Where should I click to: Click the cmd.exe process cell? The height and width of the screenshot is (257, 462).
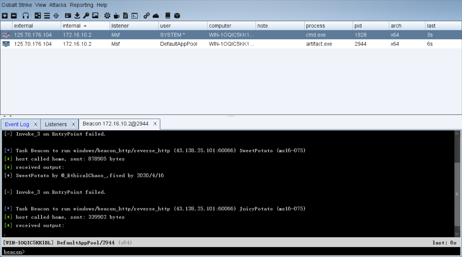[x=328, y=35]
